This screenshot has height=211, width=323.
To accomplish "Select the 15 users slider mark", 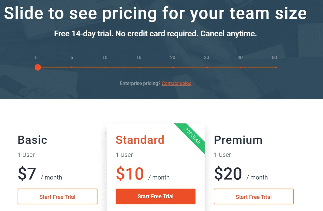I will (139, 67).
